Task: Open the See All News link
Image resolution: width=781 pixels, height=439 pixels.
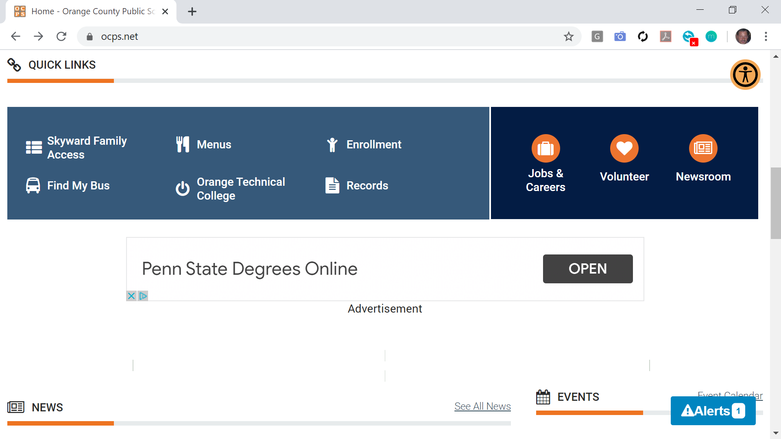Action: point(482,406)
